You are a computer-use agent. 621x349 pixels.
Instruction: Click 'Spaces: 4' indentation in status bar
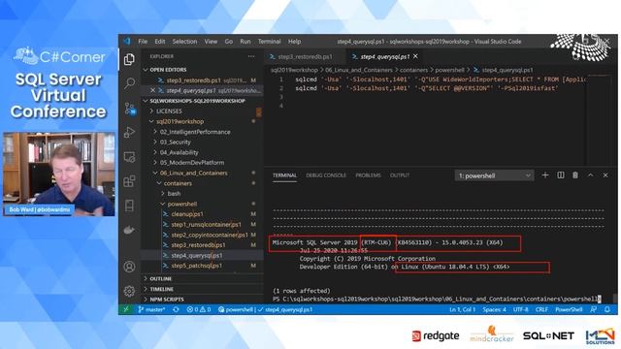coord(494,309)
